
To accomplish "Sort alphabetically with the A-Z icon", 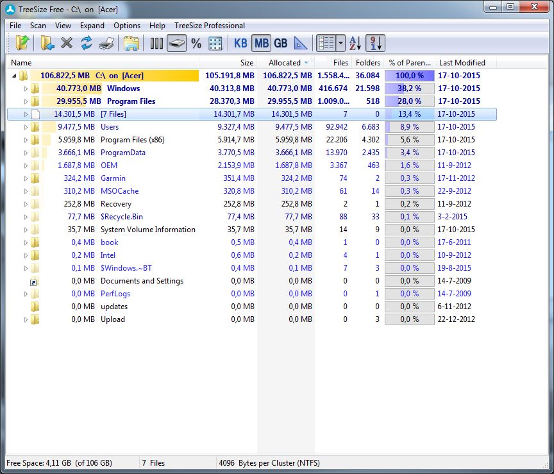I will pyautogui.click(x=356, y=44).
